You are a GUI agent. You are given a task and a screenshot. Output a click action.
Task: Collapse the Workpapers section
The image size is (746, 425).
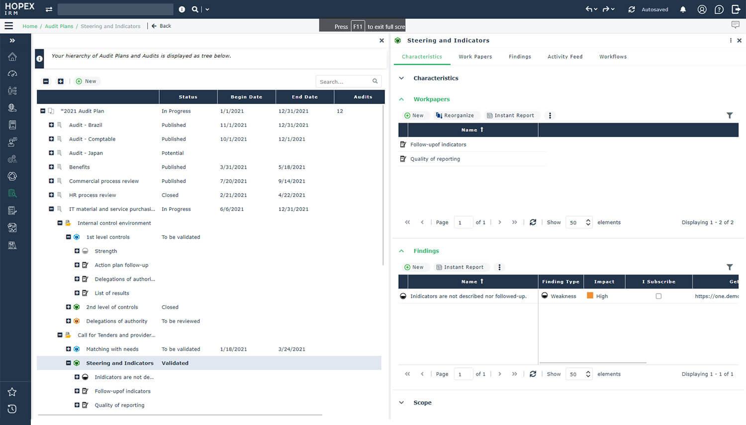tap(401, 99)
